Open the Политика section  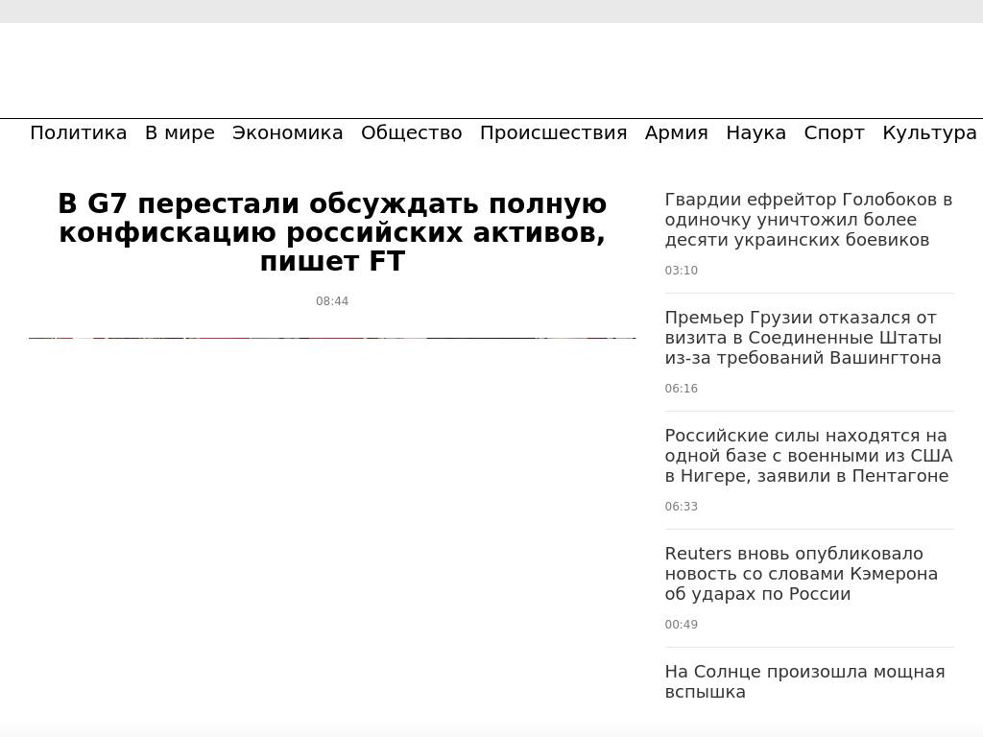(x=78, y=133)
